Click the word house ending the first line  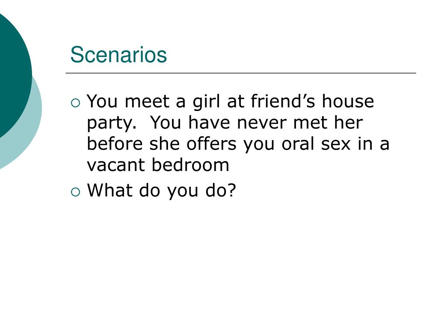click(x=348, y=101)
